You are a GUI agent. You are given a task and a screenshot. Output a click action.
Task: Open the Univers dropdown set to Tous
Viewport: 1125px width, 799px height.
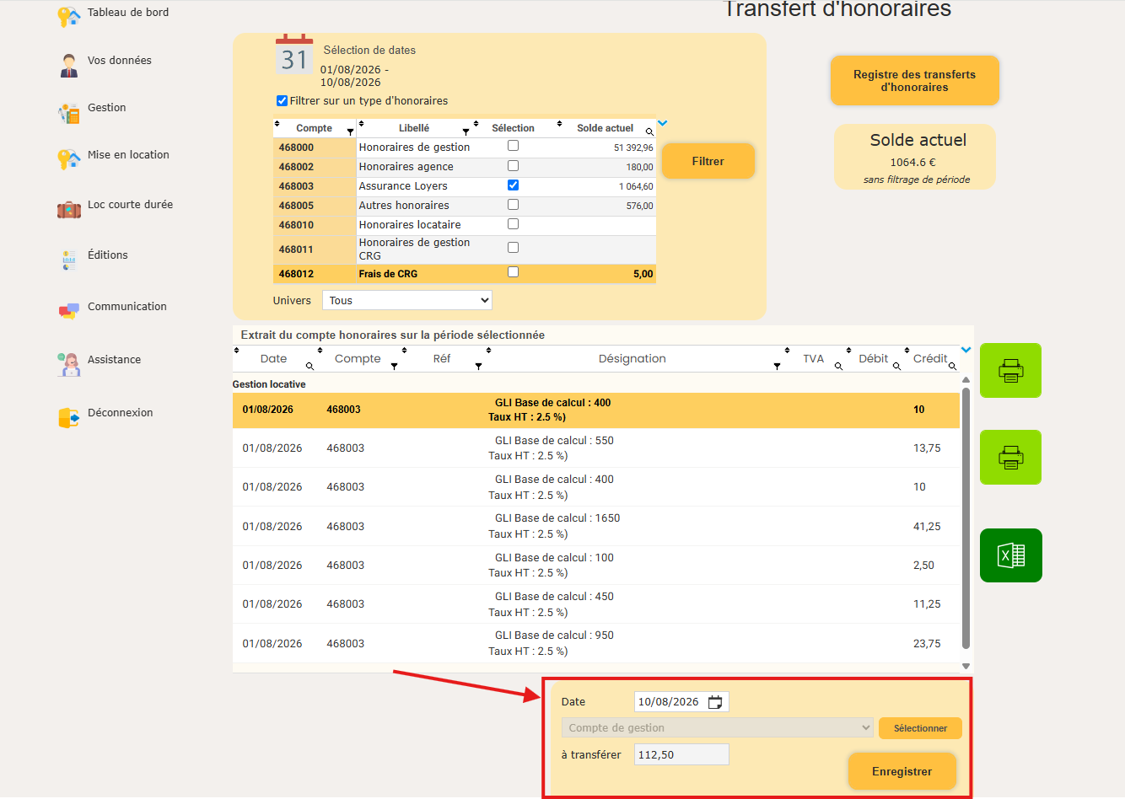[407, 300]
